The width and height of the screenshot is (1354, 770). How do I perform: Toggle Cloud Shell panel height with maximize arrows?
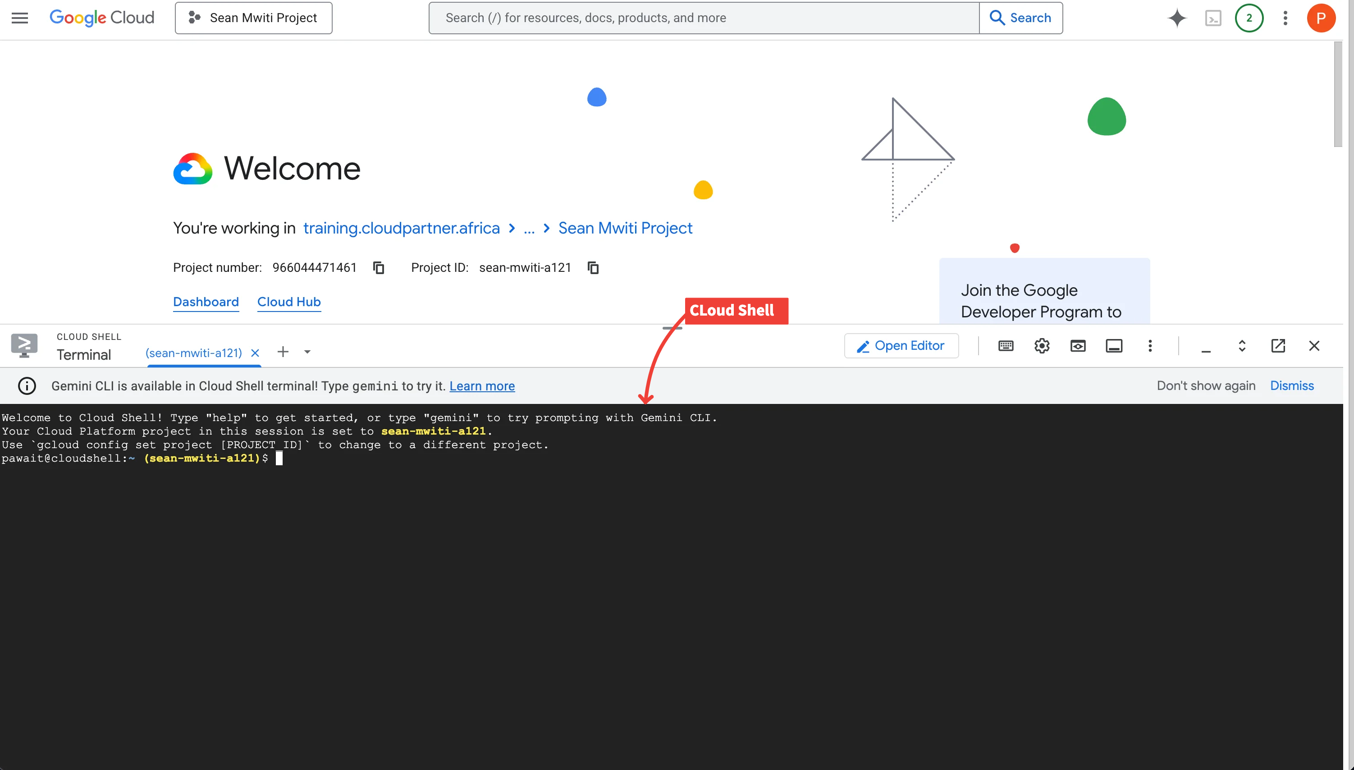[1242, 346]
